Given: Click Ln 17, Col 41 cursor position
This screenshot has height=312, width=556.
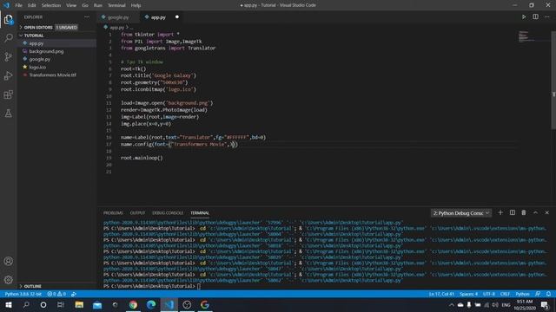Looking at the screenshot, I should 440,294.
